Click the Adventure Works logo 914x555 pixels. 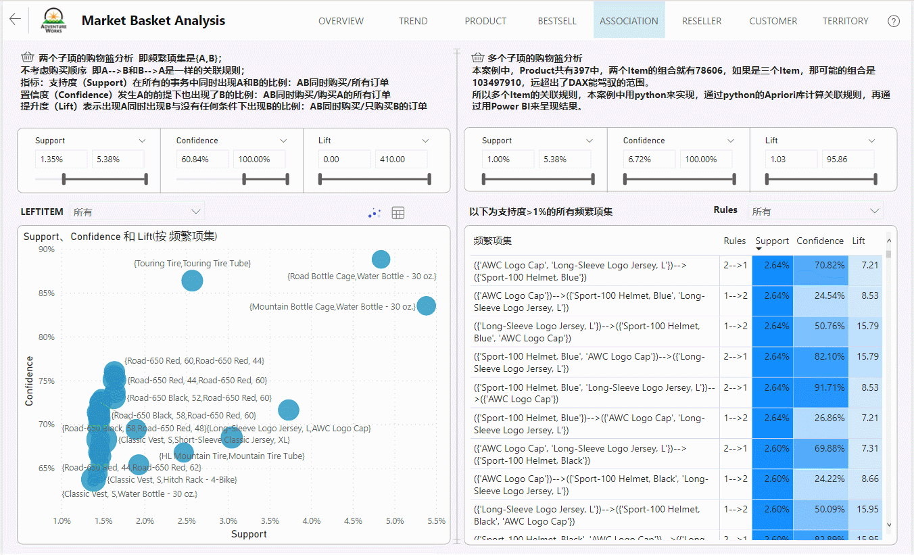coord(52,21)
